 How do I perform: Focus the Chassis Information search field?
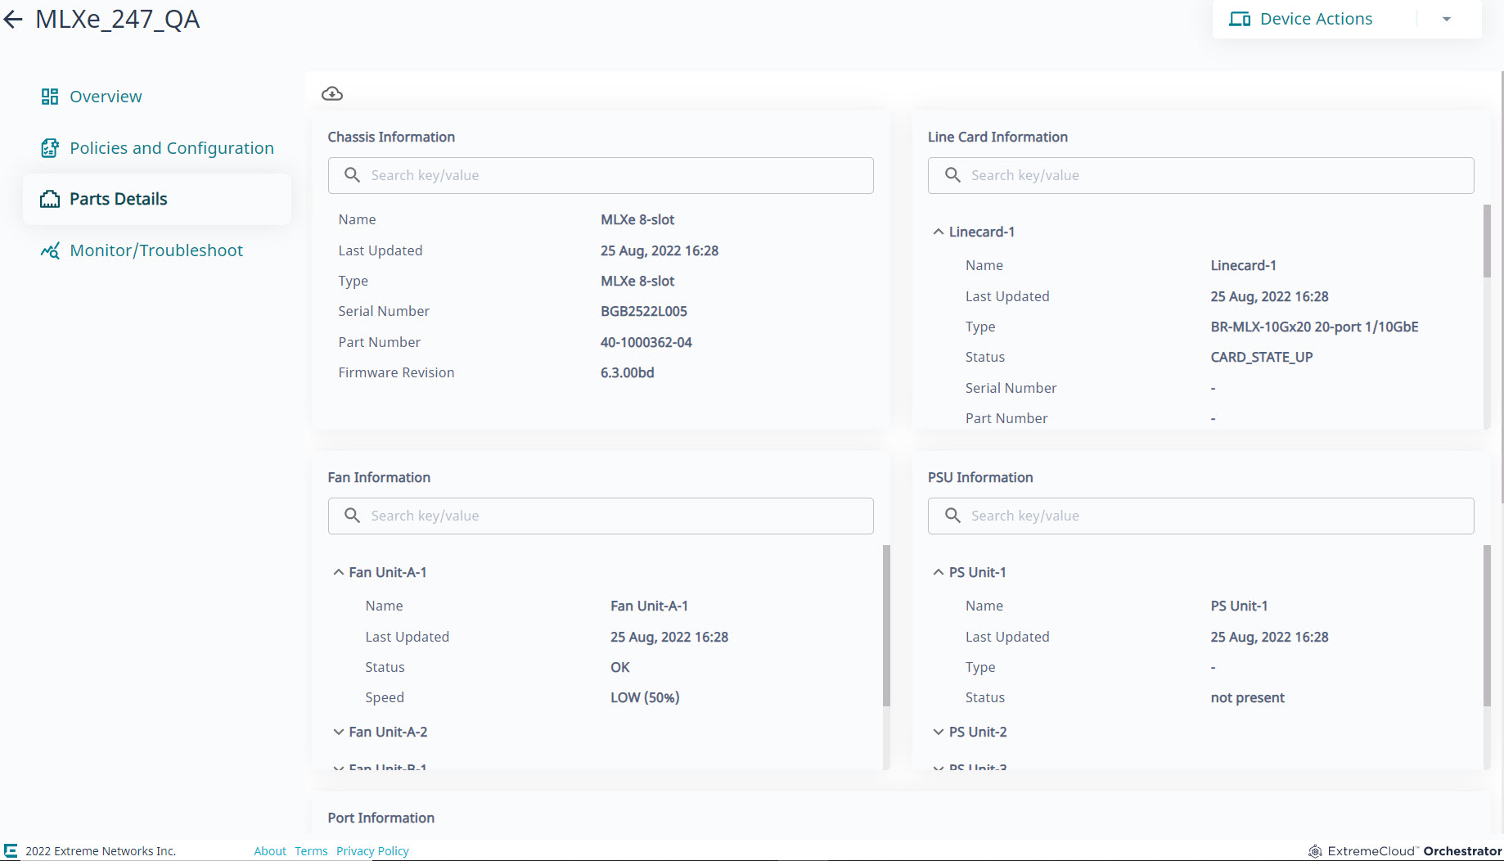pos(601,175)
